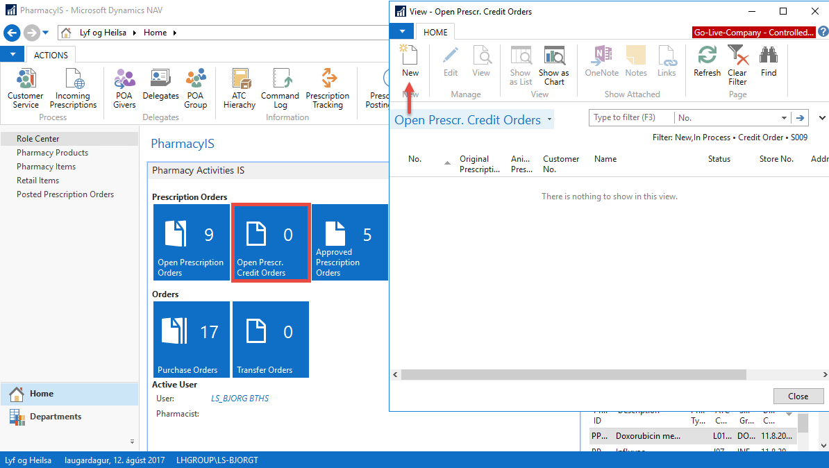
Task: Select the ACTIONS ribbon tab
Action: pos(51,55)
